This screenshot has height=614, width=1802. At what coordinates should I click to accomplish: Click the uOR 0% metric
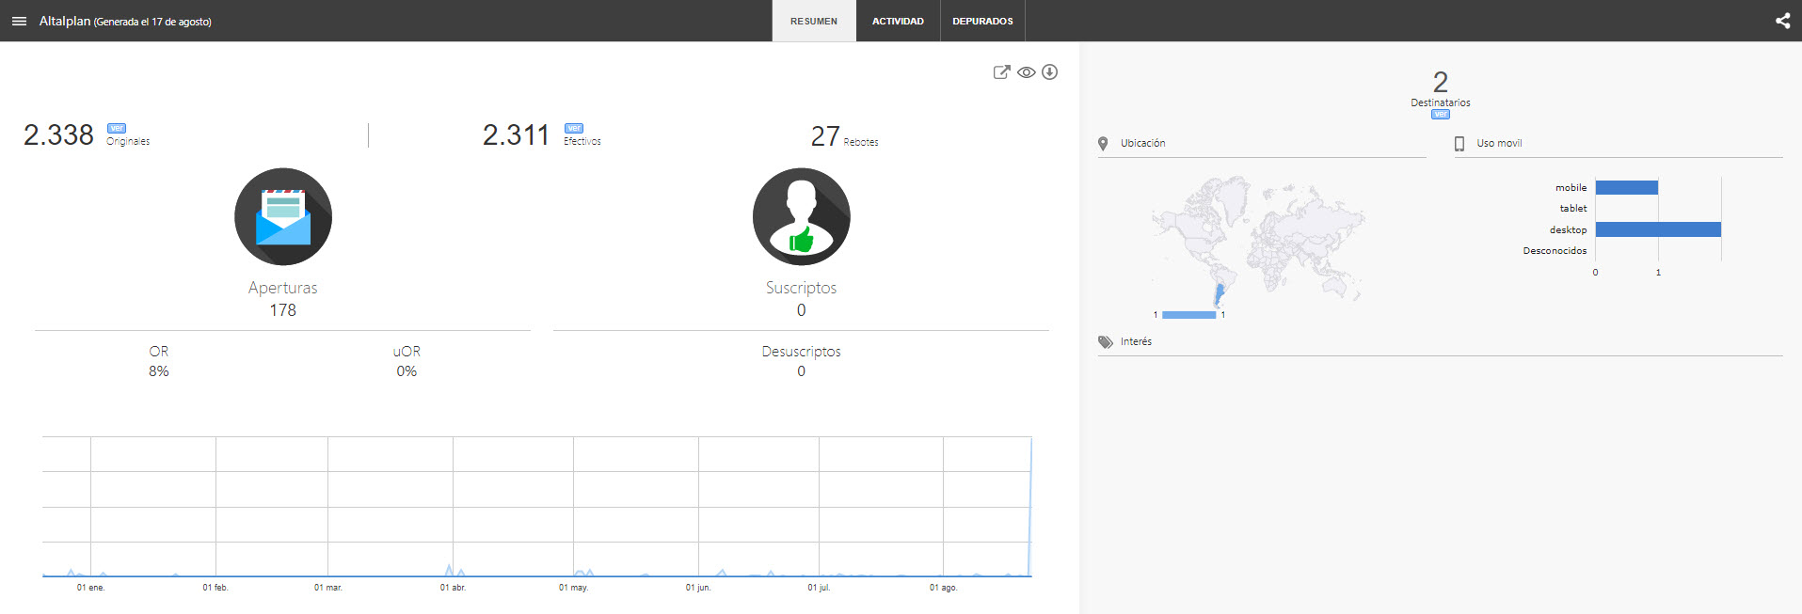pos(407,361)
